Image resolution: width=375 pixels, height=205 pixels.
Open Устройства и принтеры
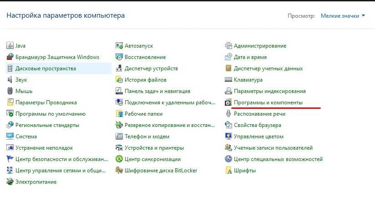tap(154, 148)
